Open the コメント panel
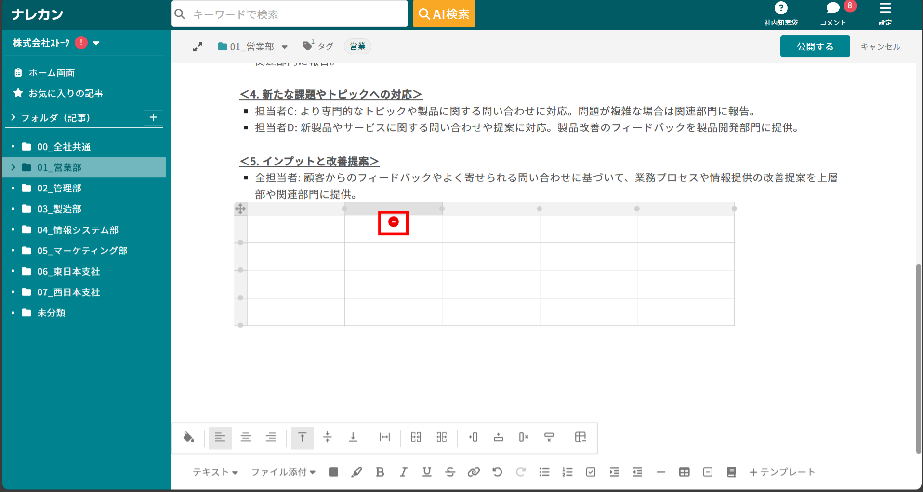The image size is (923, 492). pos(833,13)
